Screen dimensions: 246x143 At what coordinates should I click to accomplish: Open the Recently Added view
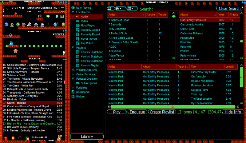coord(90,30)
